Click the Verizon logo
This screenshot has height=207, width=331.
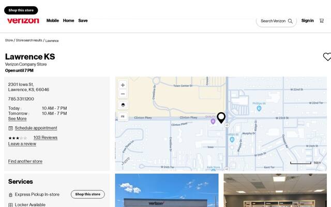(23, 21)
